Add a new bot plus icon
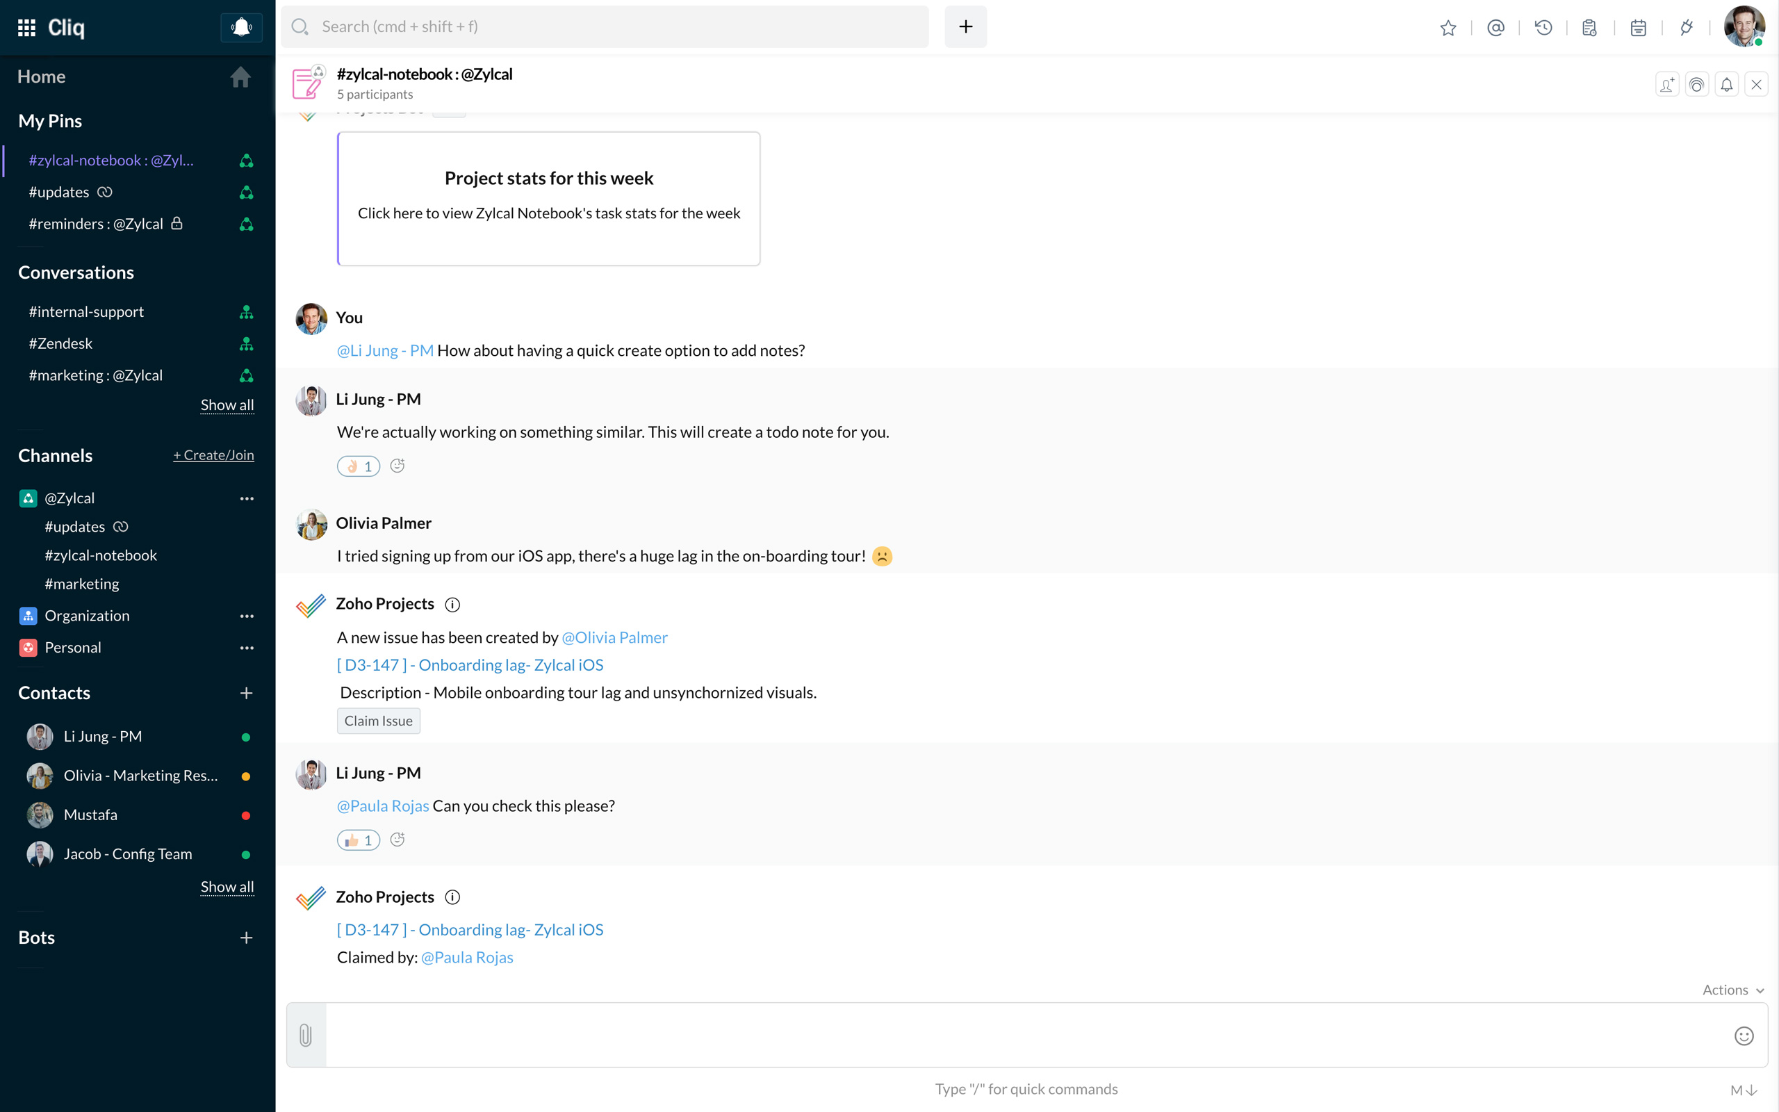This screenshot has height=1112, width=1779. 246,938
